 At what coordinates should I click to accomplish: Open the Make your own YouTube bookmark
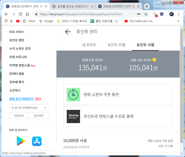(139, 21)
